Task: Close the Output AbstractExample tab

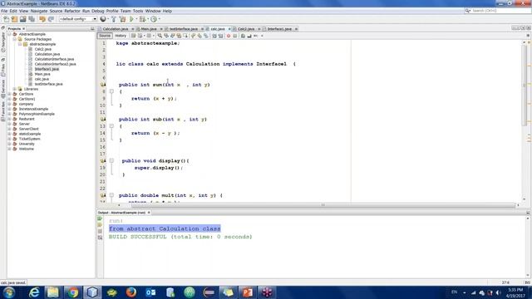Action: pyautogui.click(x=149, y=213)
